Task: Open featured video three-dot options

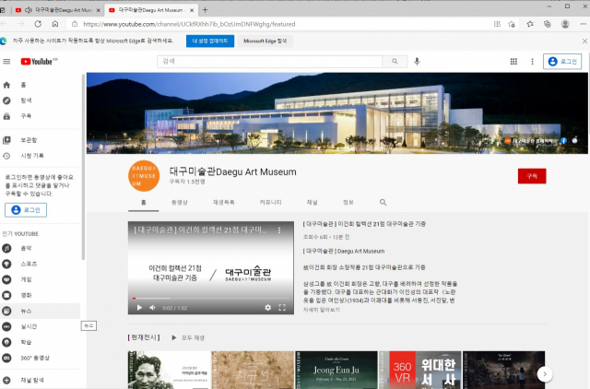Action: point(279,230)
